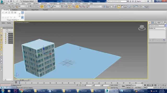Image resolution: width=167 pixels, height=93 pixels.
Task: Click the Set Keys key icon
Action: [123, 86]
